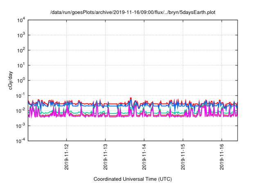Screen dimensions: 262x183
Task: Click the 10^0 y-axis tick label
Action: tap(20, 80)
